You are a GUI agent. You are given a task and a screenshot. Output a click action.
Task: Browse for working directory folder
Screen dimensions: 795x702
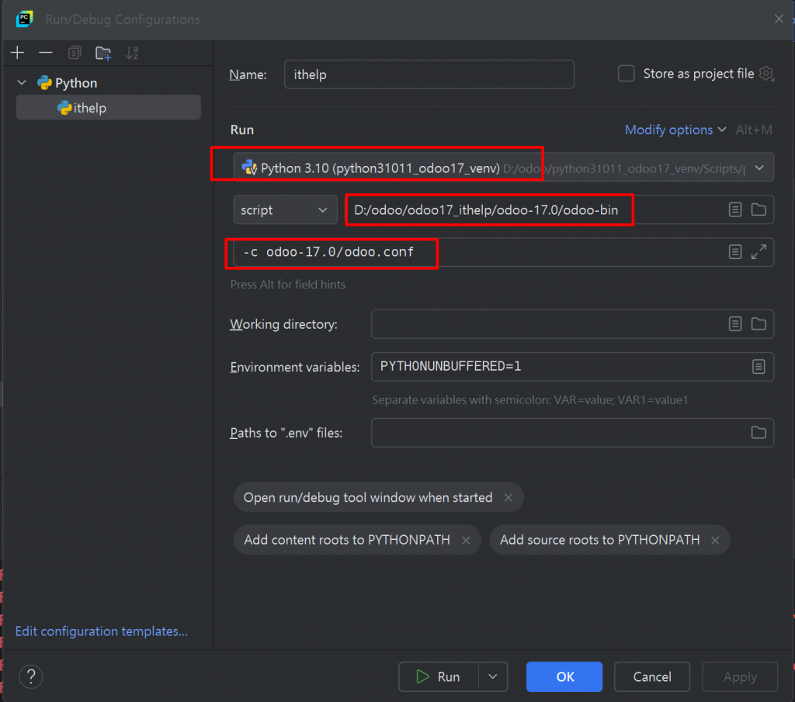point(759,324)
